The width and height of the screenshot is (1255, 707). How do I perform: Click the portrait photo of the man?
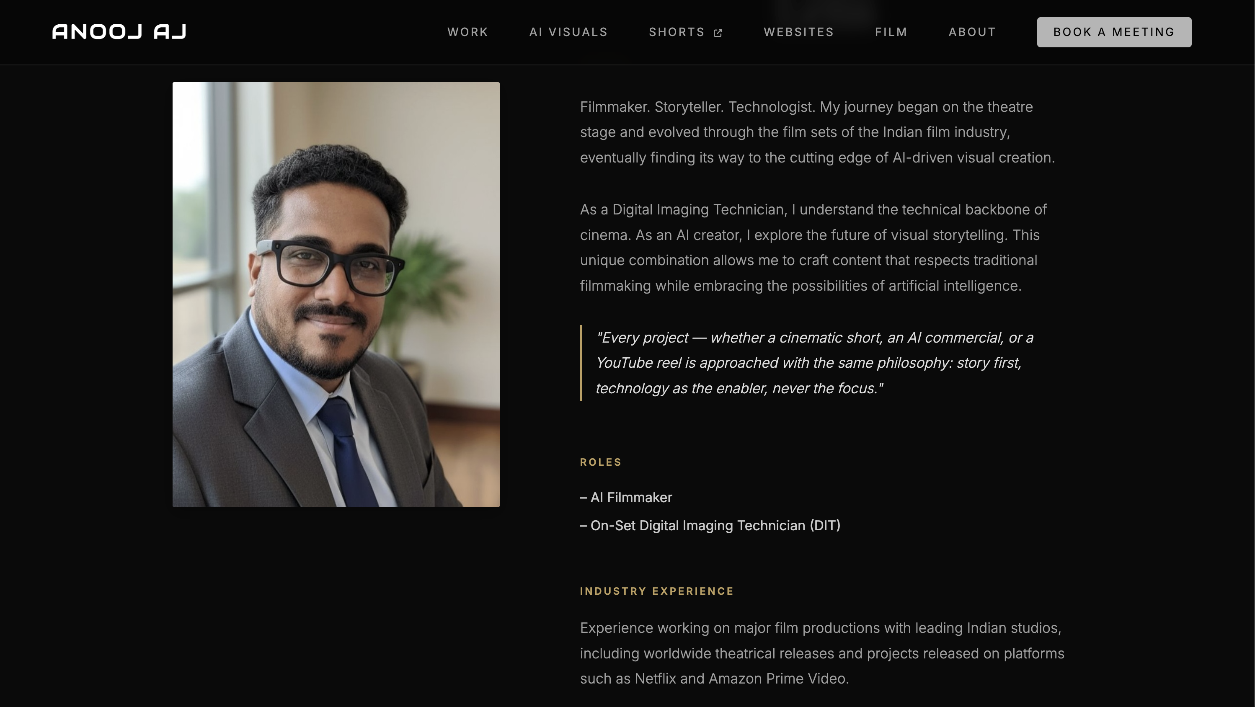coord(336,294)
